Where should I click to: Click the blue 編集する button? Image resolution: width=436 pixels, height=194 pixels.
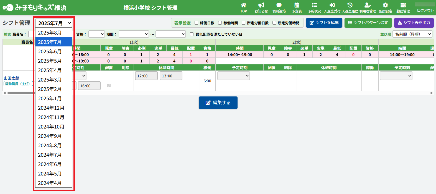pyautogui.click(x=218, y=103)
